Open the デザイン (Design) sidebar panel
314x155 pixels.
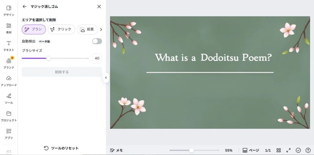[8, 11]
